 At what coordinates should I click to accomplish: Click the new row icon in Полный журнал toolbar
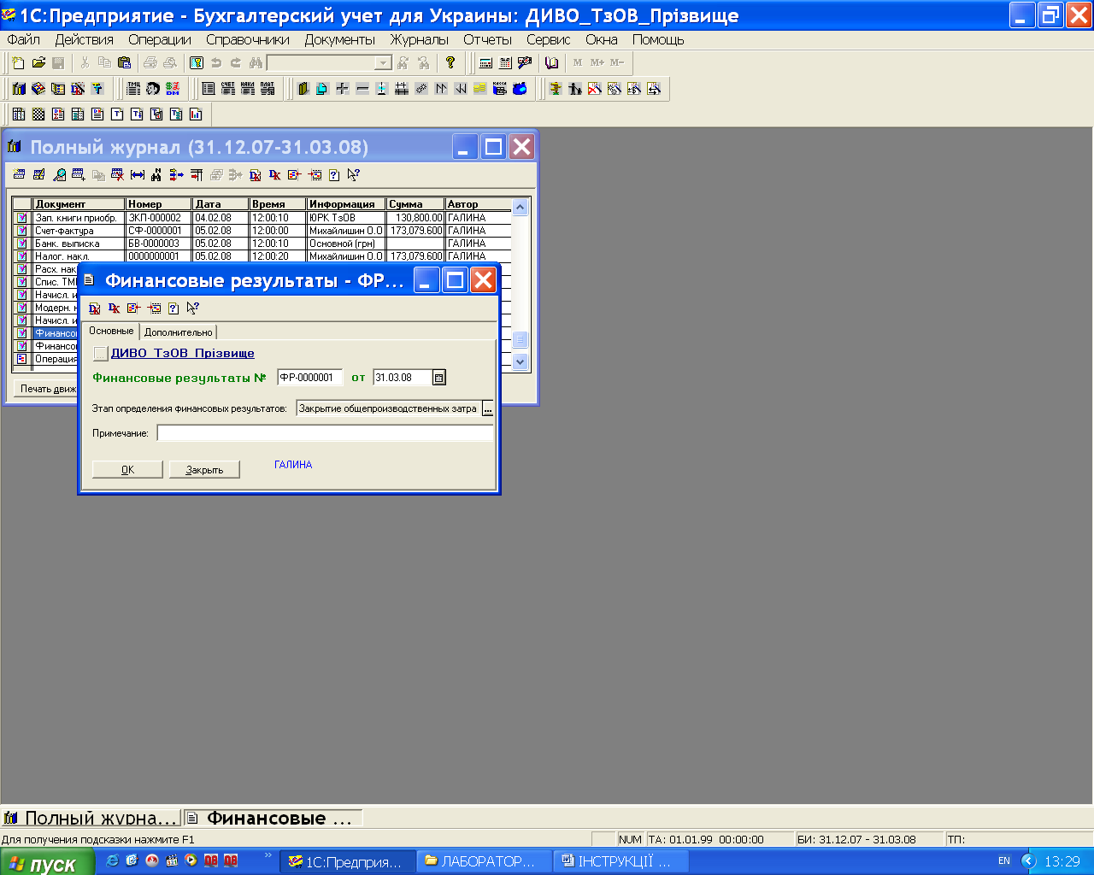tap(20, 174)
